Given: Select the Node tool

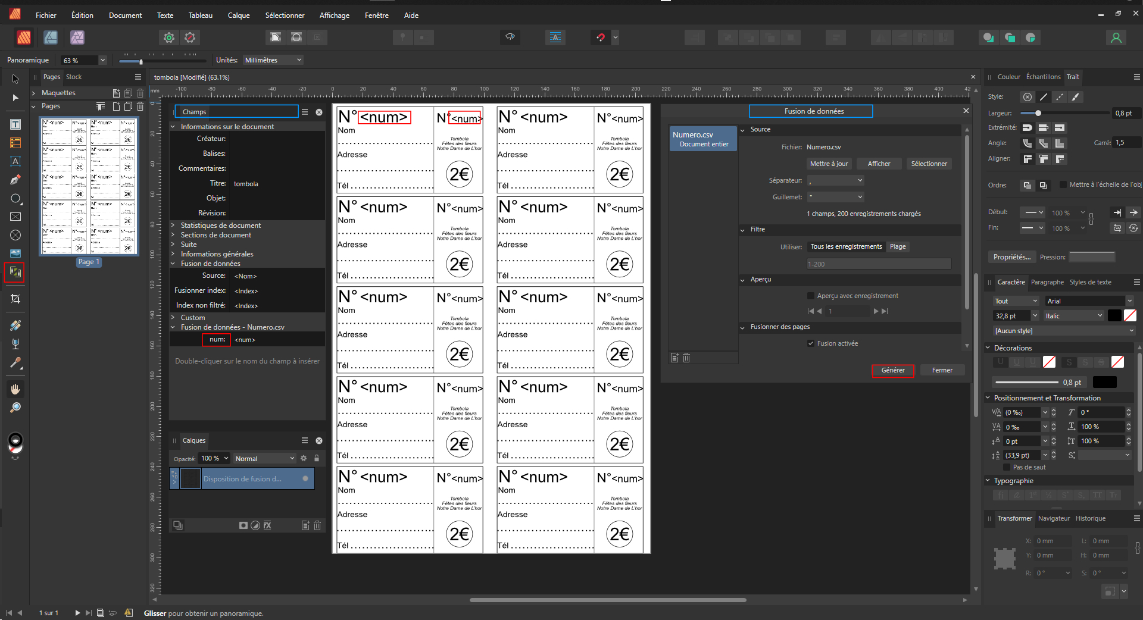Looking at the screenshot, I should 15,98.
